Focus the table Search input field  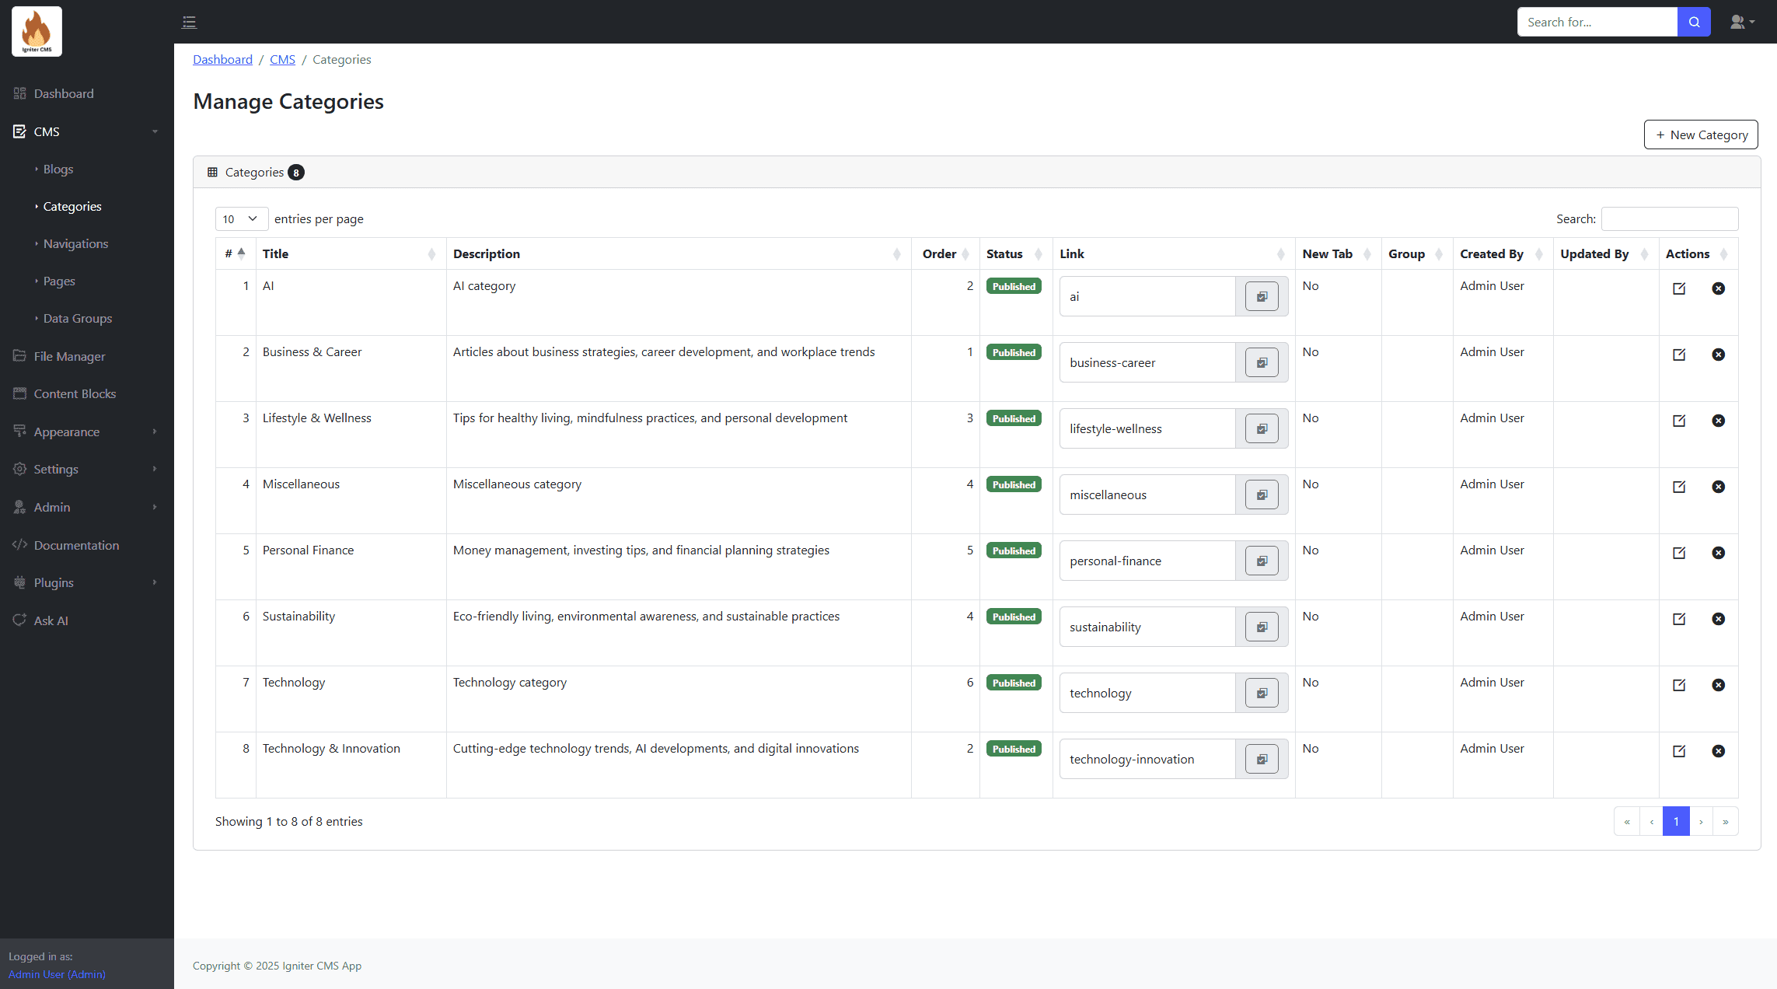pos(1669,218)
